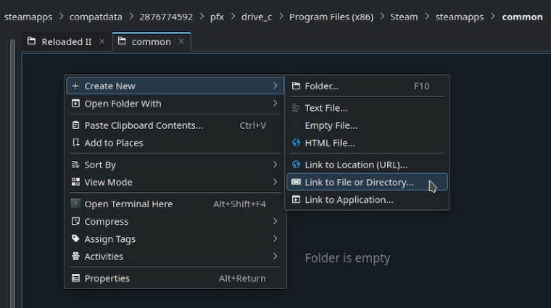Navigate to steamapps breadcrumb after Steam
The image size is (551, 308).
(459, 17)
